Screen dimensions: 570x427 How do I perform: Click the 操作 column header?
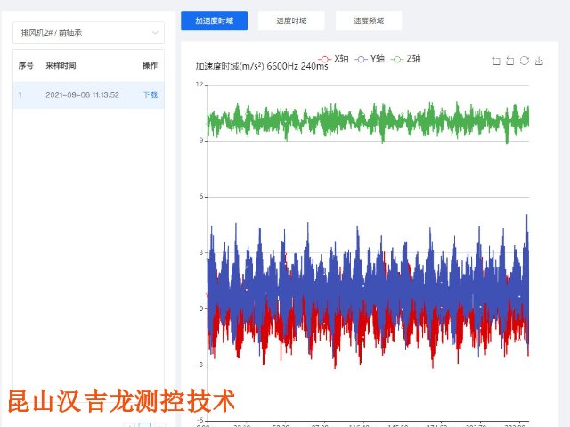[x=150, y=66]
